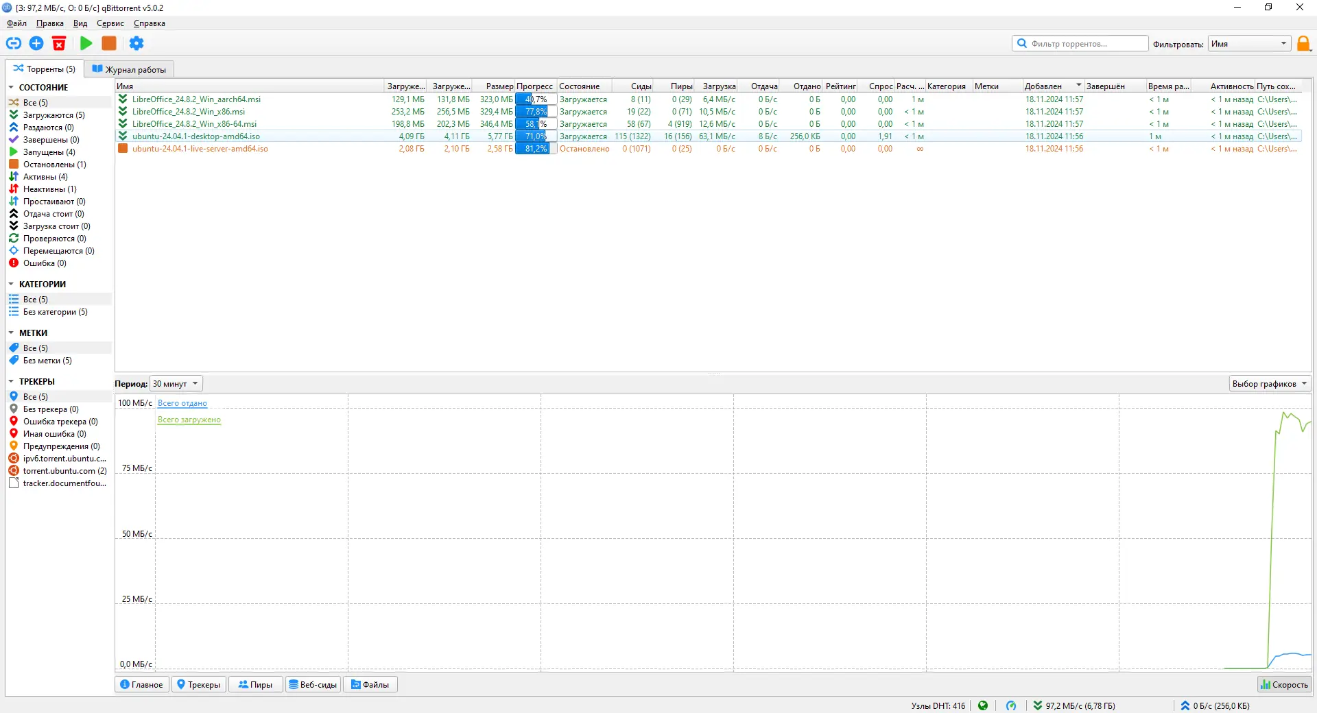
Task: Sort by the Размер column header
Action: [x=494, y=86]
